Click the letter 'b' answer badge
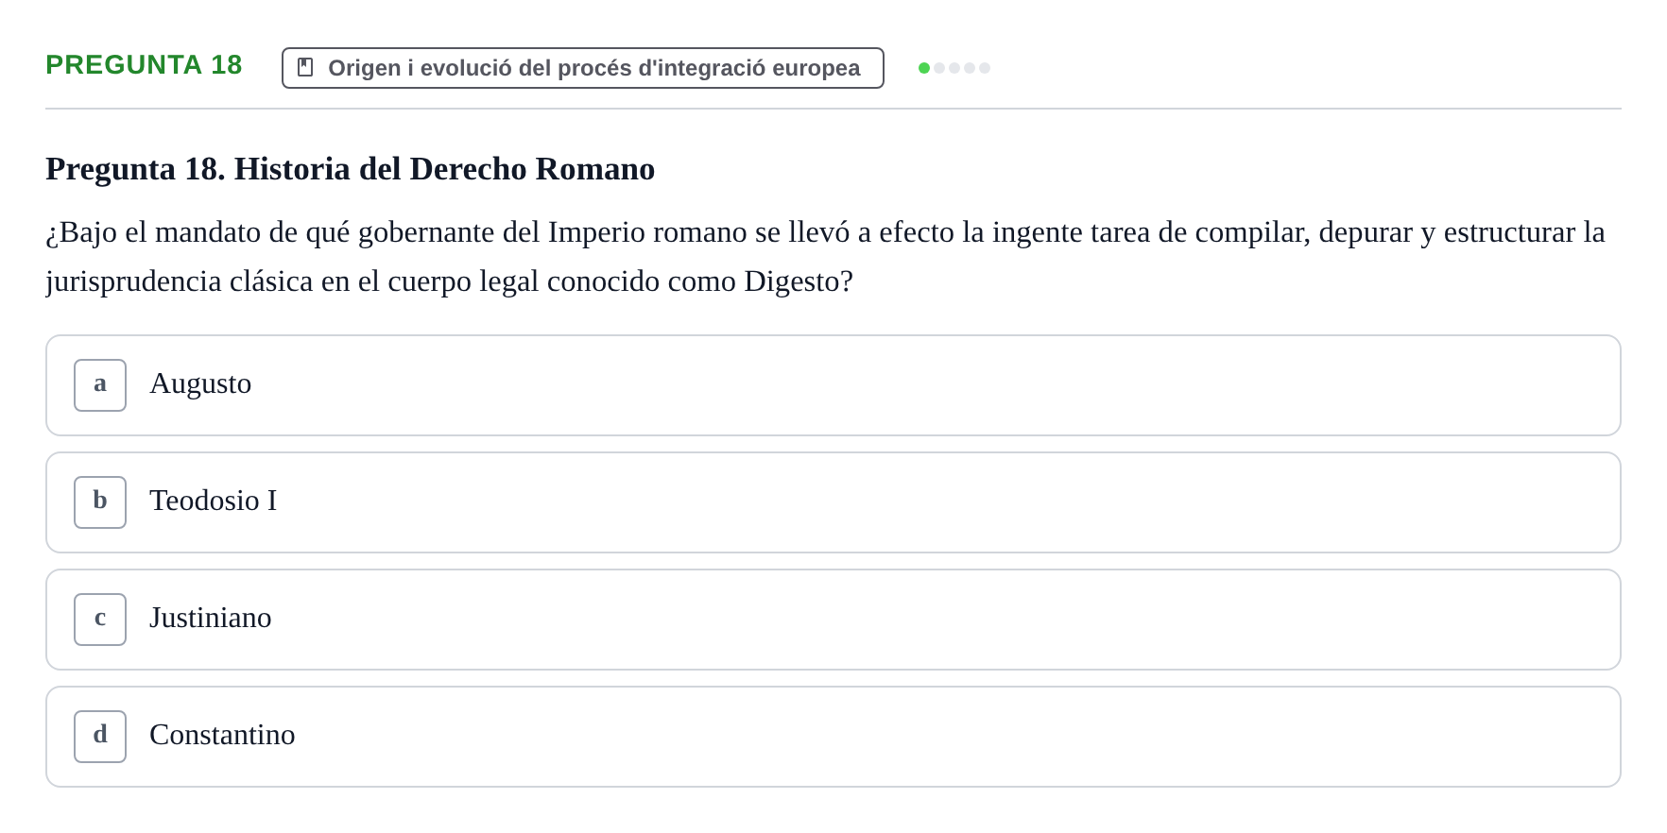This screenshot has height=833, width=1667. (x=100, y=502)
